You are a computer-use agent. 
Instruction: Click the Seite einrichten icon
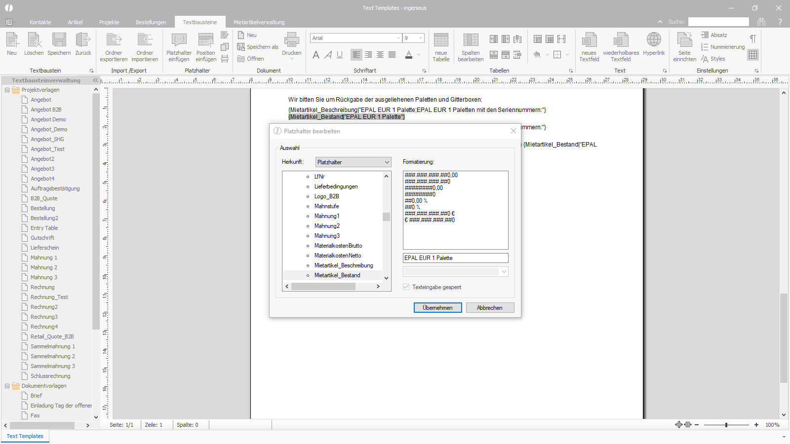point(684,40)
